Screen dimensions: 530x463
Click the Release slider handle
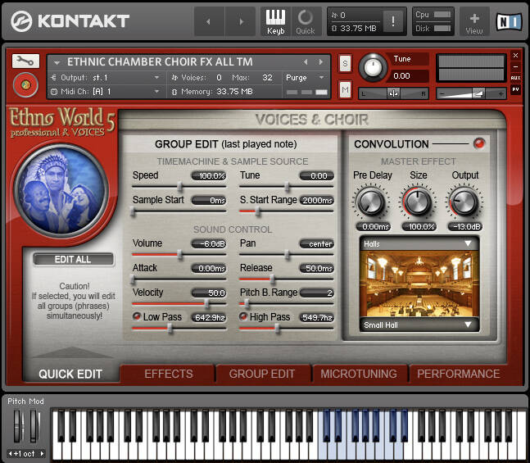273,279
